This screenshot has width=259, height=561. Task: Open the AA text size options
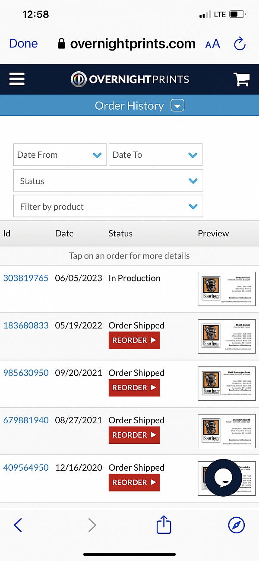click(x=212, y=44)
